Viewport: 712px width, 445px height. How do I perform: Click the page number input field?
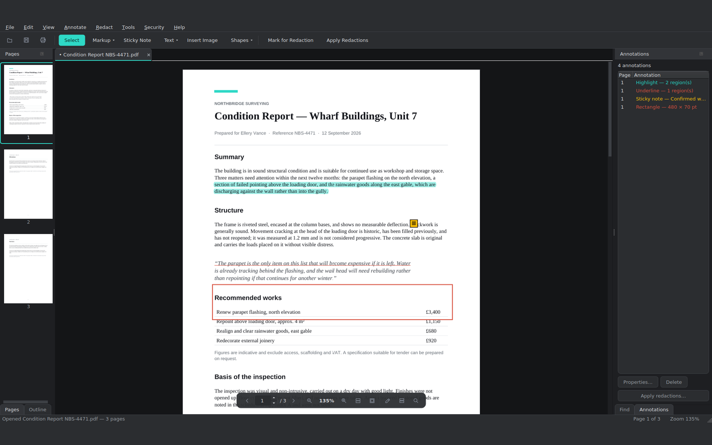coord(263,401)
